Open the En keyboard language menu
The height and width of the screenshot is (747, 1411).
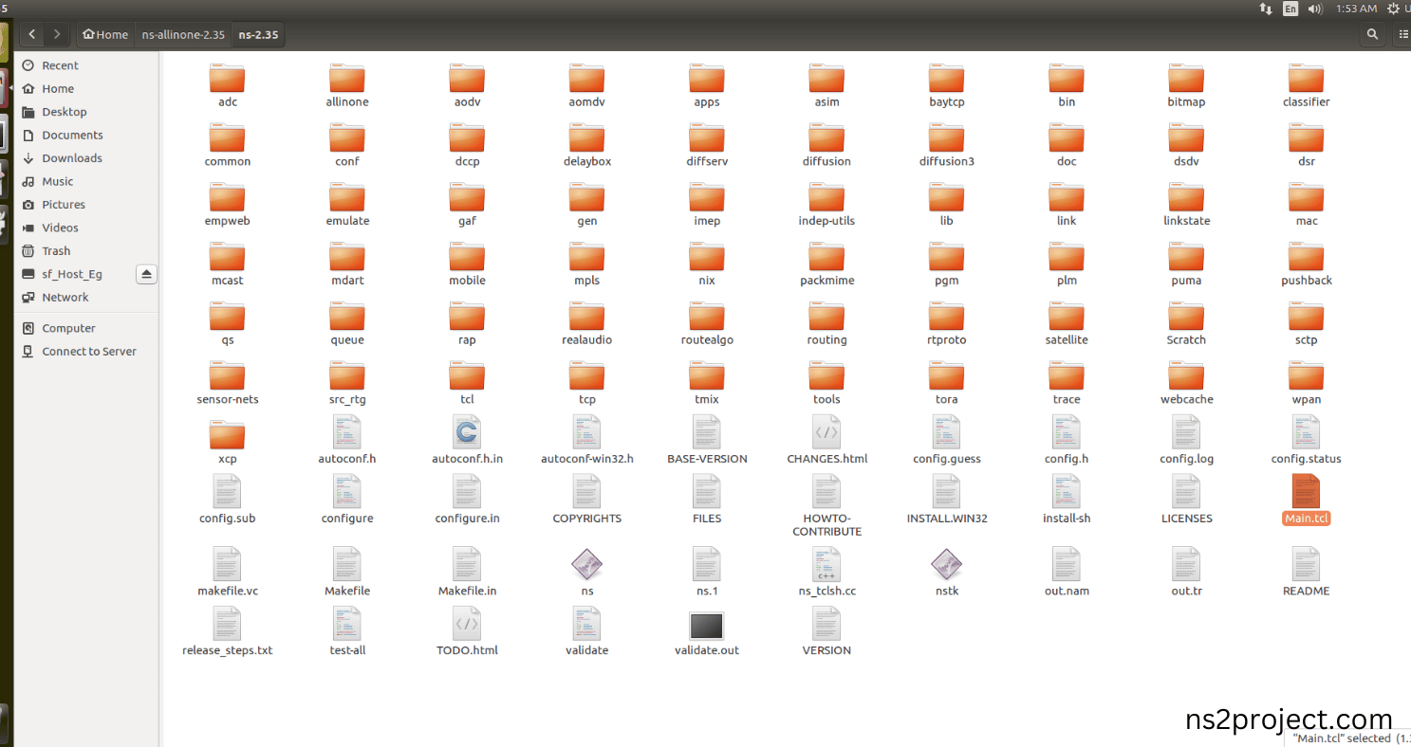pyautogui.click(x=1290, y=9)
